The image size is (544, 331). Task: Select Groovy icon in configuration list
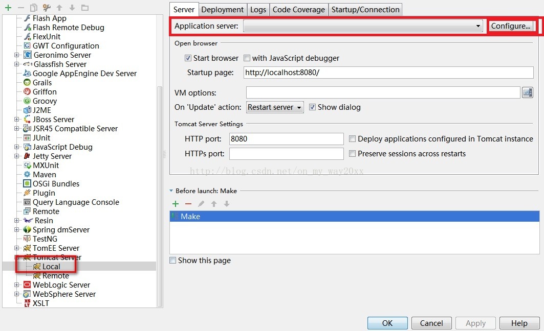click(x=27, y=101)
